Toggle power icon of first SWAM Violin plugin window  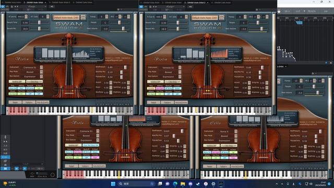(x=3, y=7)
